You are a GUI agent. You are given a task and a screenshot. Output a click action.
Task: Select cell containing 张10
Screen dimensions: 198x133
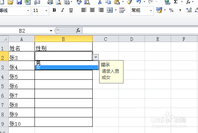pyautogui.click(x=21, y=122)
